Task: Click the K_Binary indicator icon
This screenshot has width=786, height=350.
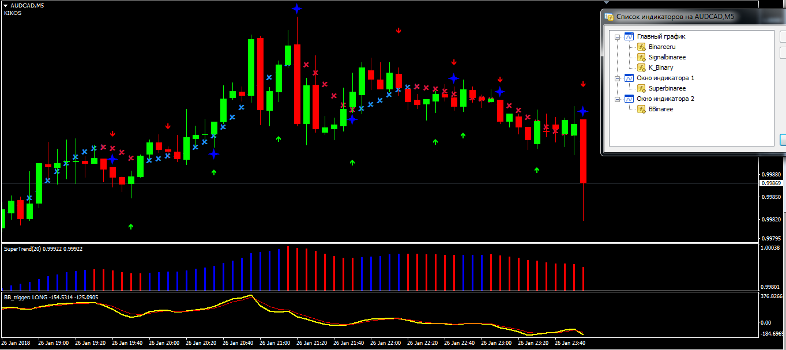Action: coord(641,67)
